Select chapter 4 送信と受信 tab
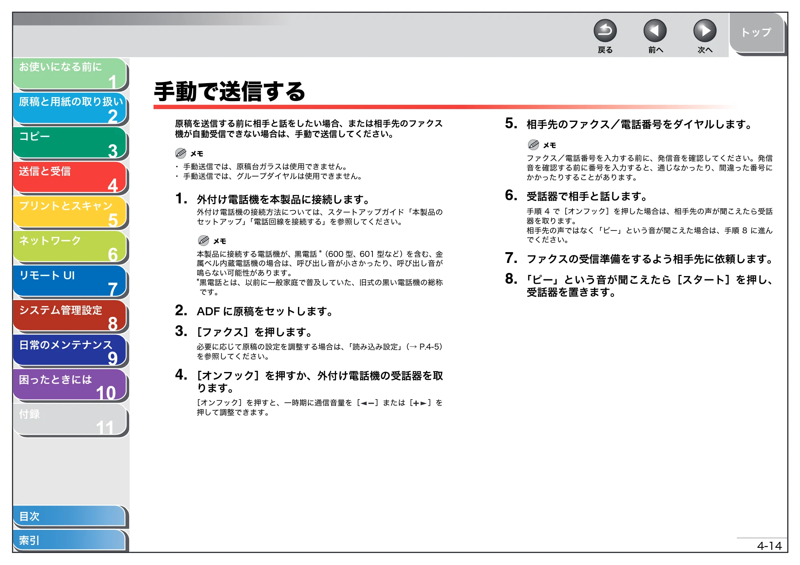The image size is (800, 565). (70, 178)
